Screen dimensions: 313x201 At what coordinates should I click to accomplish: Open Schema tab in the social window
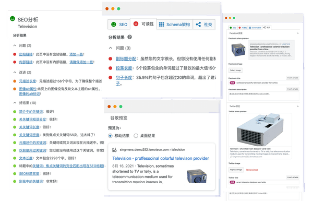[255, 28]
